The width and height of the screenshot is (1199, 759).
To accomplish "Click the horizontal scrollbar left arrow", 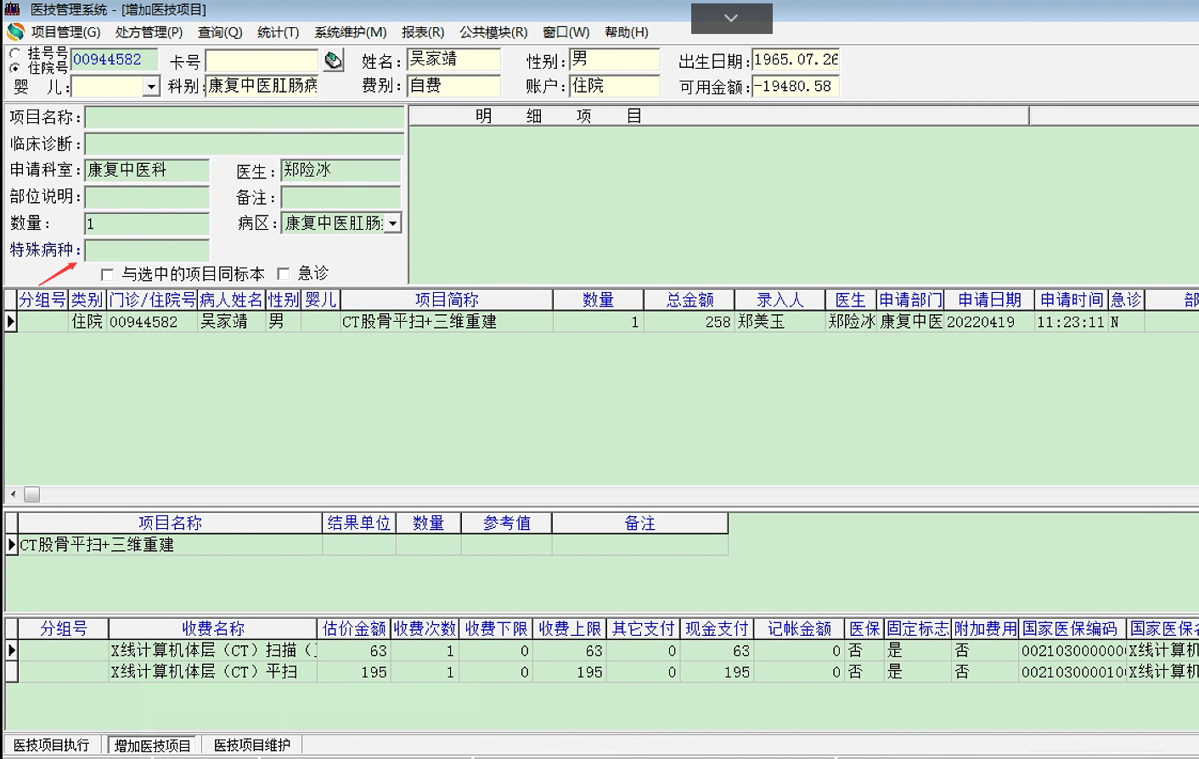I will [13, 494].
